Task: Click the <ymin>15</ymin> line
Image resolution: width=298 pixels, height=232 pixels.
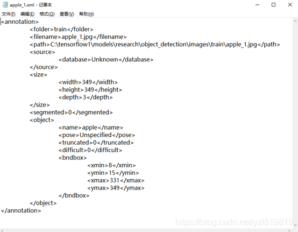Action: [x=113, y=173]
